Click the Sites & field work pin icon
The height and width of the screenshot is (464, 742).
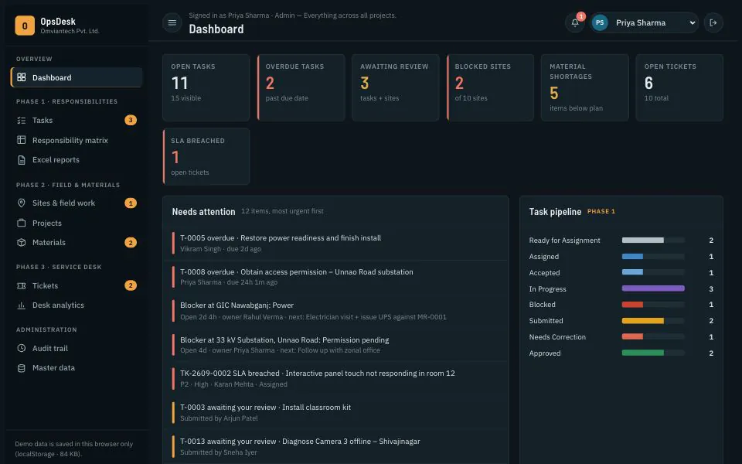(22, 203)
